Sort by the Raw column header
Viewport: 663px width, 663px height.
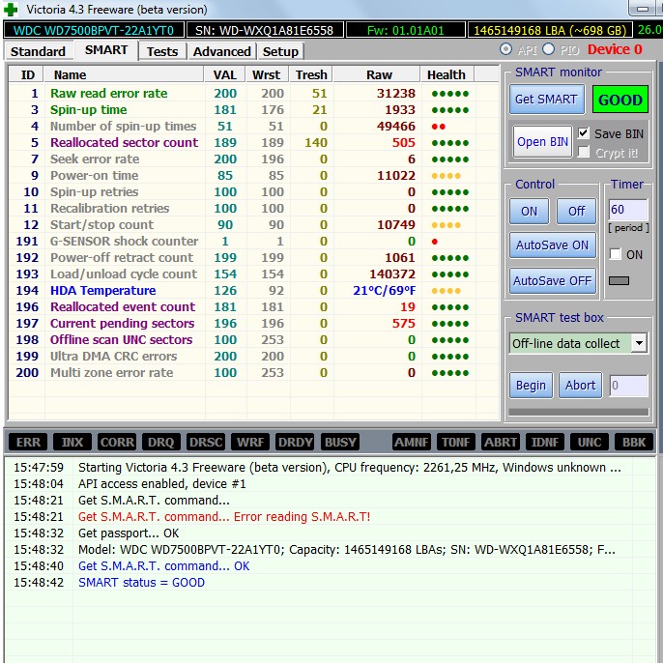click(379, 74)
